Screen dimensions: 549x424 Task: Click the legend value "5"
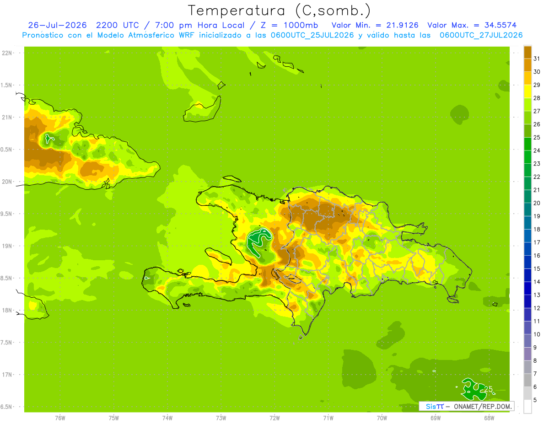536,400
